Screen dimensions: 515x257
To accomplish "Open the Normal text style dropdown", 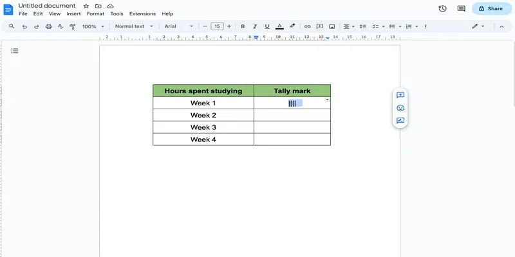I will pos(134,26).
